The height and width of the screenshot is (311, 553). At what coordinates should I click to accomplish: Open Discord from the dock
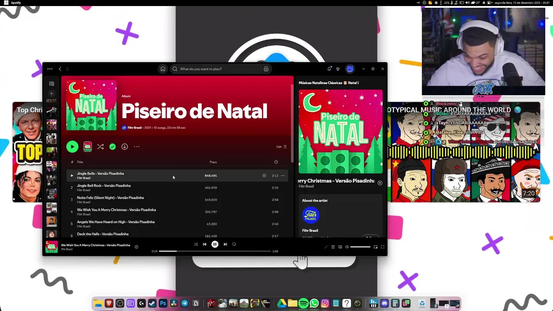point(385,304)
